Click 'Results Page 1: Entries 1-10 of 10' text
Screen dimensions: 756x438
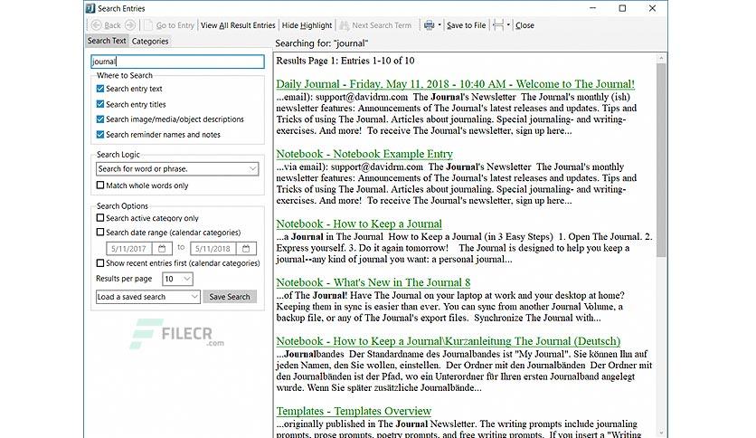[x=345, y=61]
